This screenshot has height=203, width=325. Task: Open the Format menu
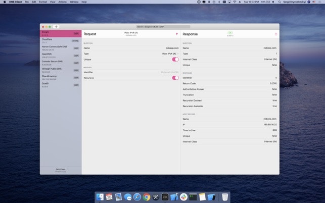point(43,2)
